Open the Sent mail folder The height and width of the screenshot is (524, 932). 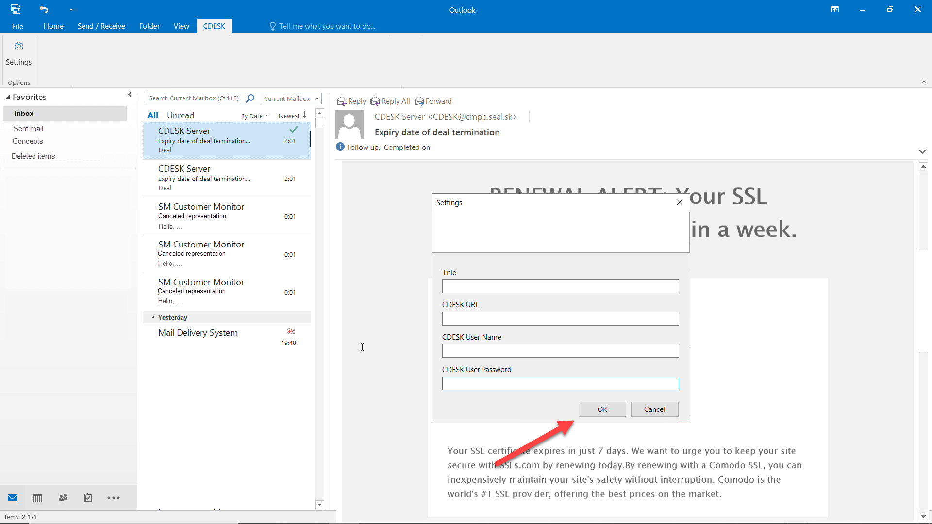pyautogui.click(x=28, y=129)
